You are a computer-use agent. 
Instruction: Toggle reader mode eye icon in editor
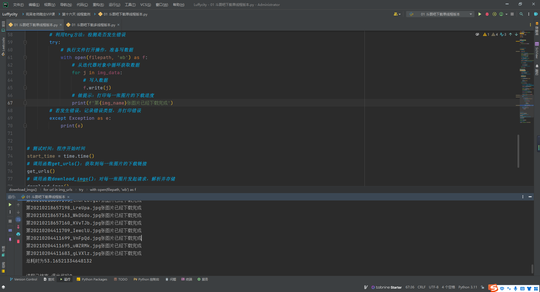(477, 34)
